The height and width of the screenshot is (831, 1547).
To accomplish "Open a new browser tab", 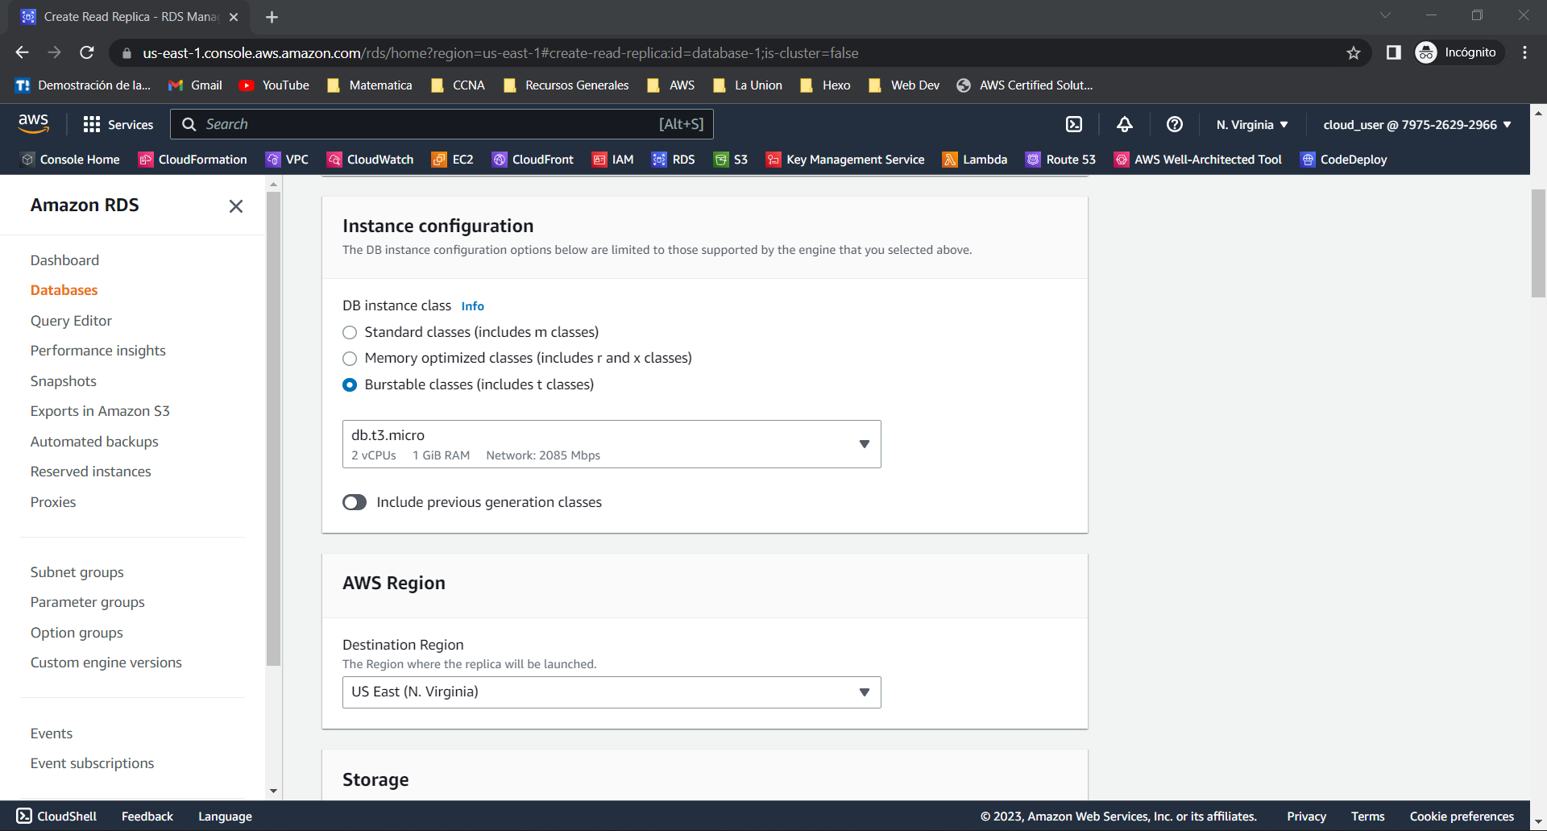I will coord(272,17).
